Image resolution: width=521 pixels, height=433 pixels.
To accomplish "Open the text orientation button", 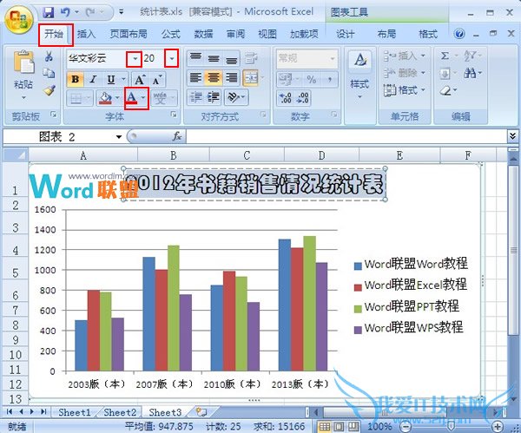I will coord(236,97).
